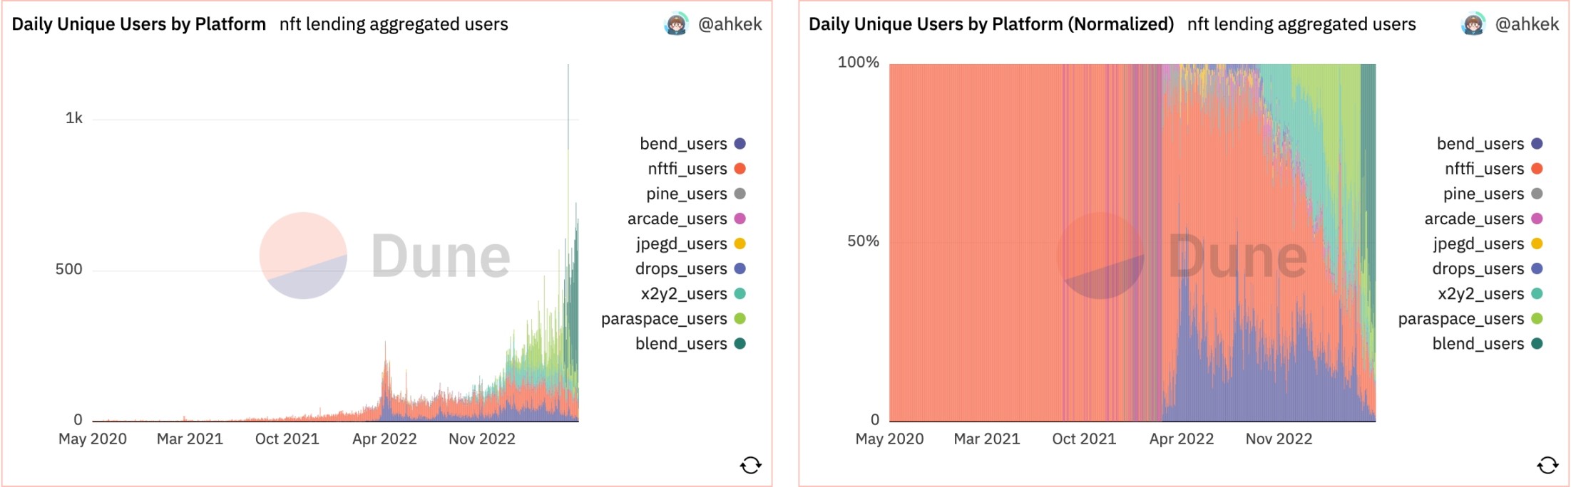
Task: Open the Daily Unique Users by Platform title
Action: point(139,24)
